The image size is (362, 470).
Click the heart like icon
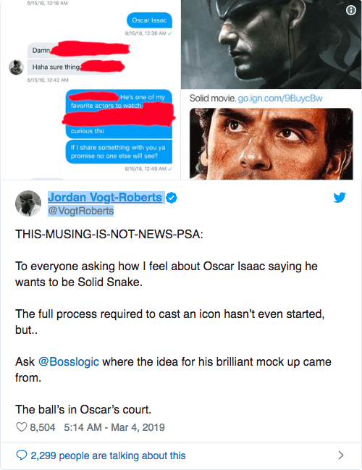(21, 427)
